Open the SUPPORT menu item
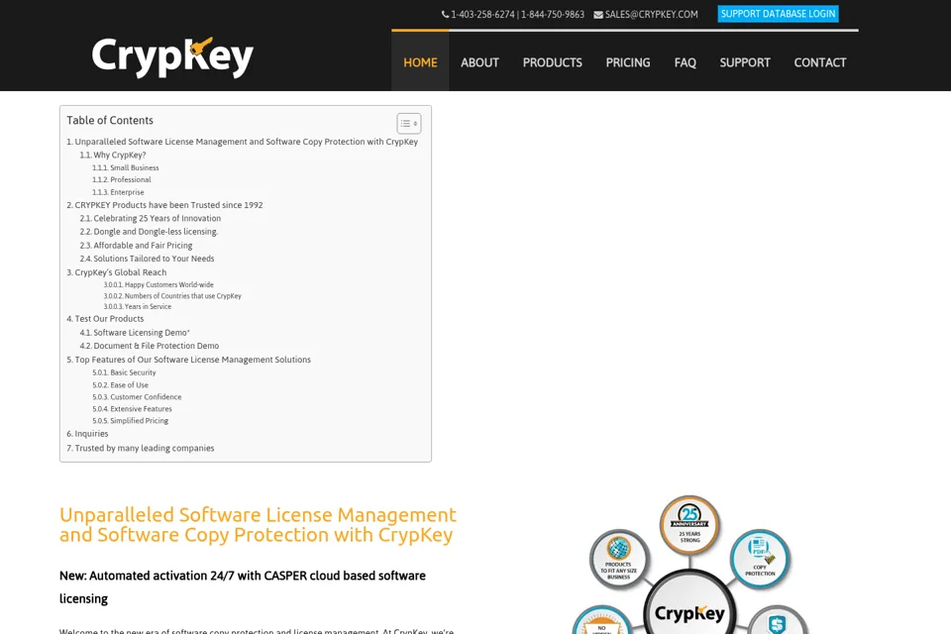 pyautogui.click(x=745, y=62)
